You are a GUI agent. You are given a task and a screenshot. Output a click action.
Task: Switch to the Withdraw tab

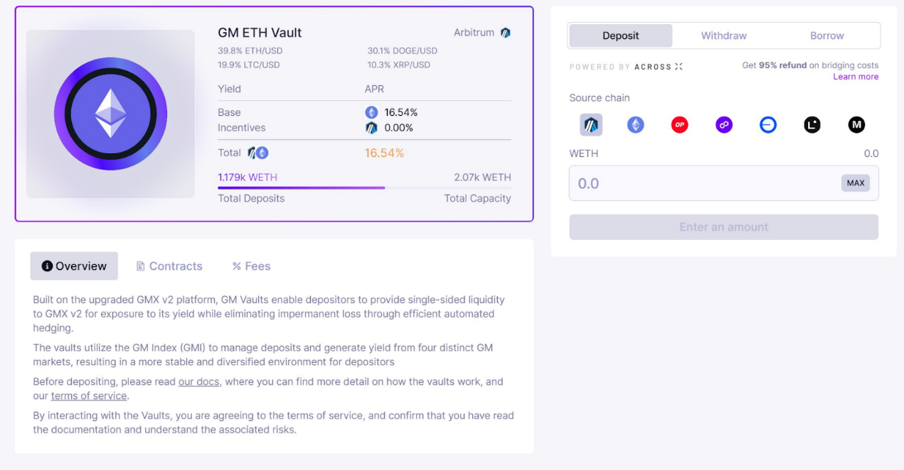723,35
